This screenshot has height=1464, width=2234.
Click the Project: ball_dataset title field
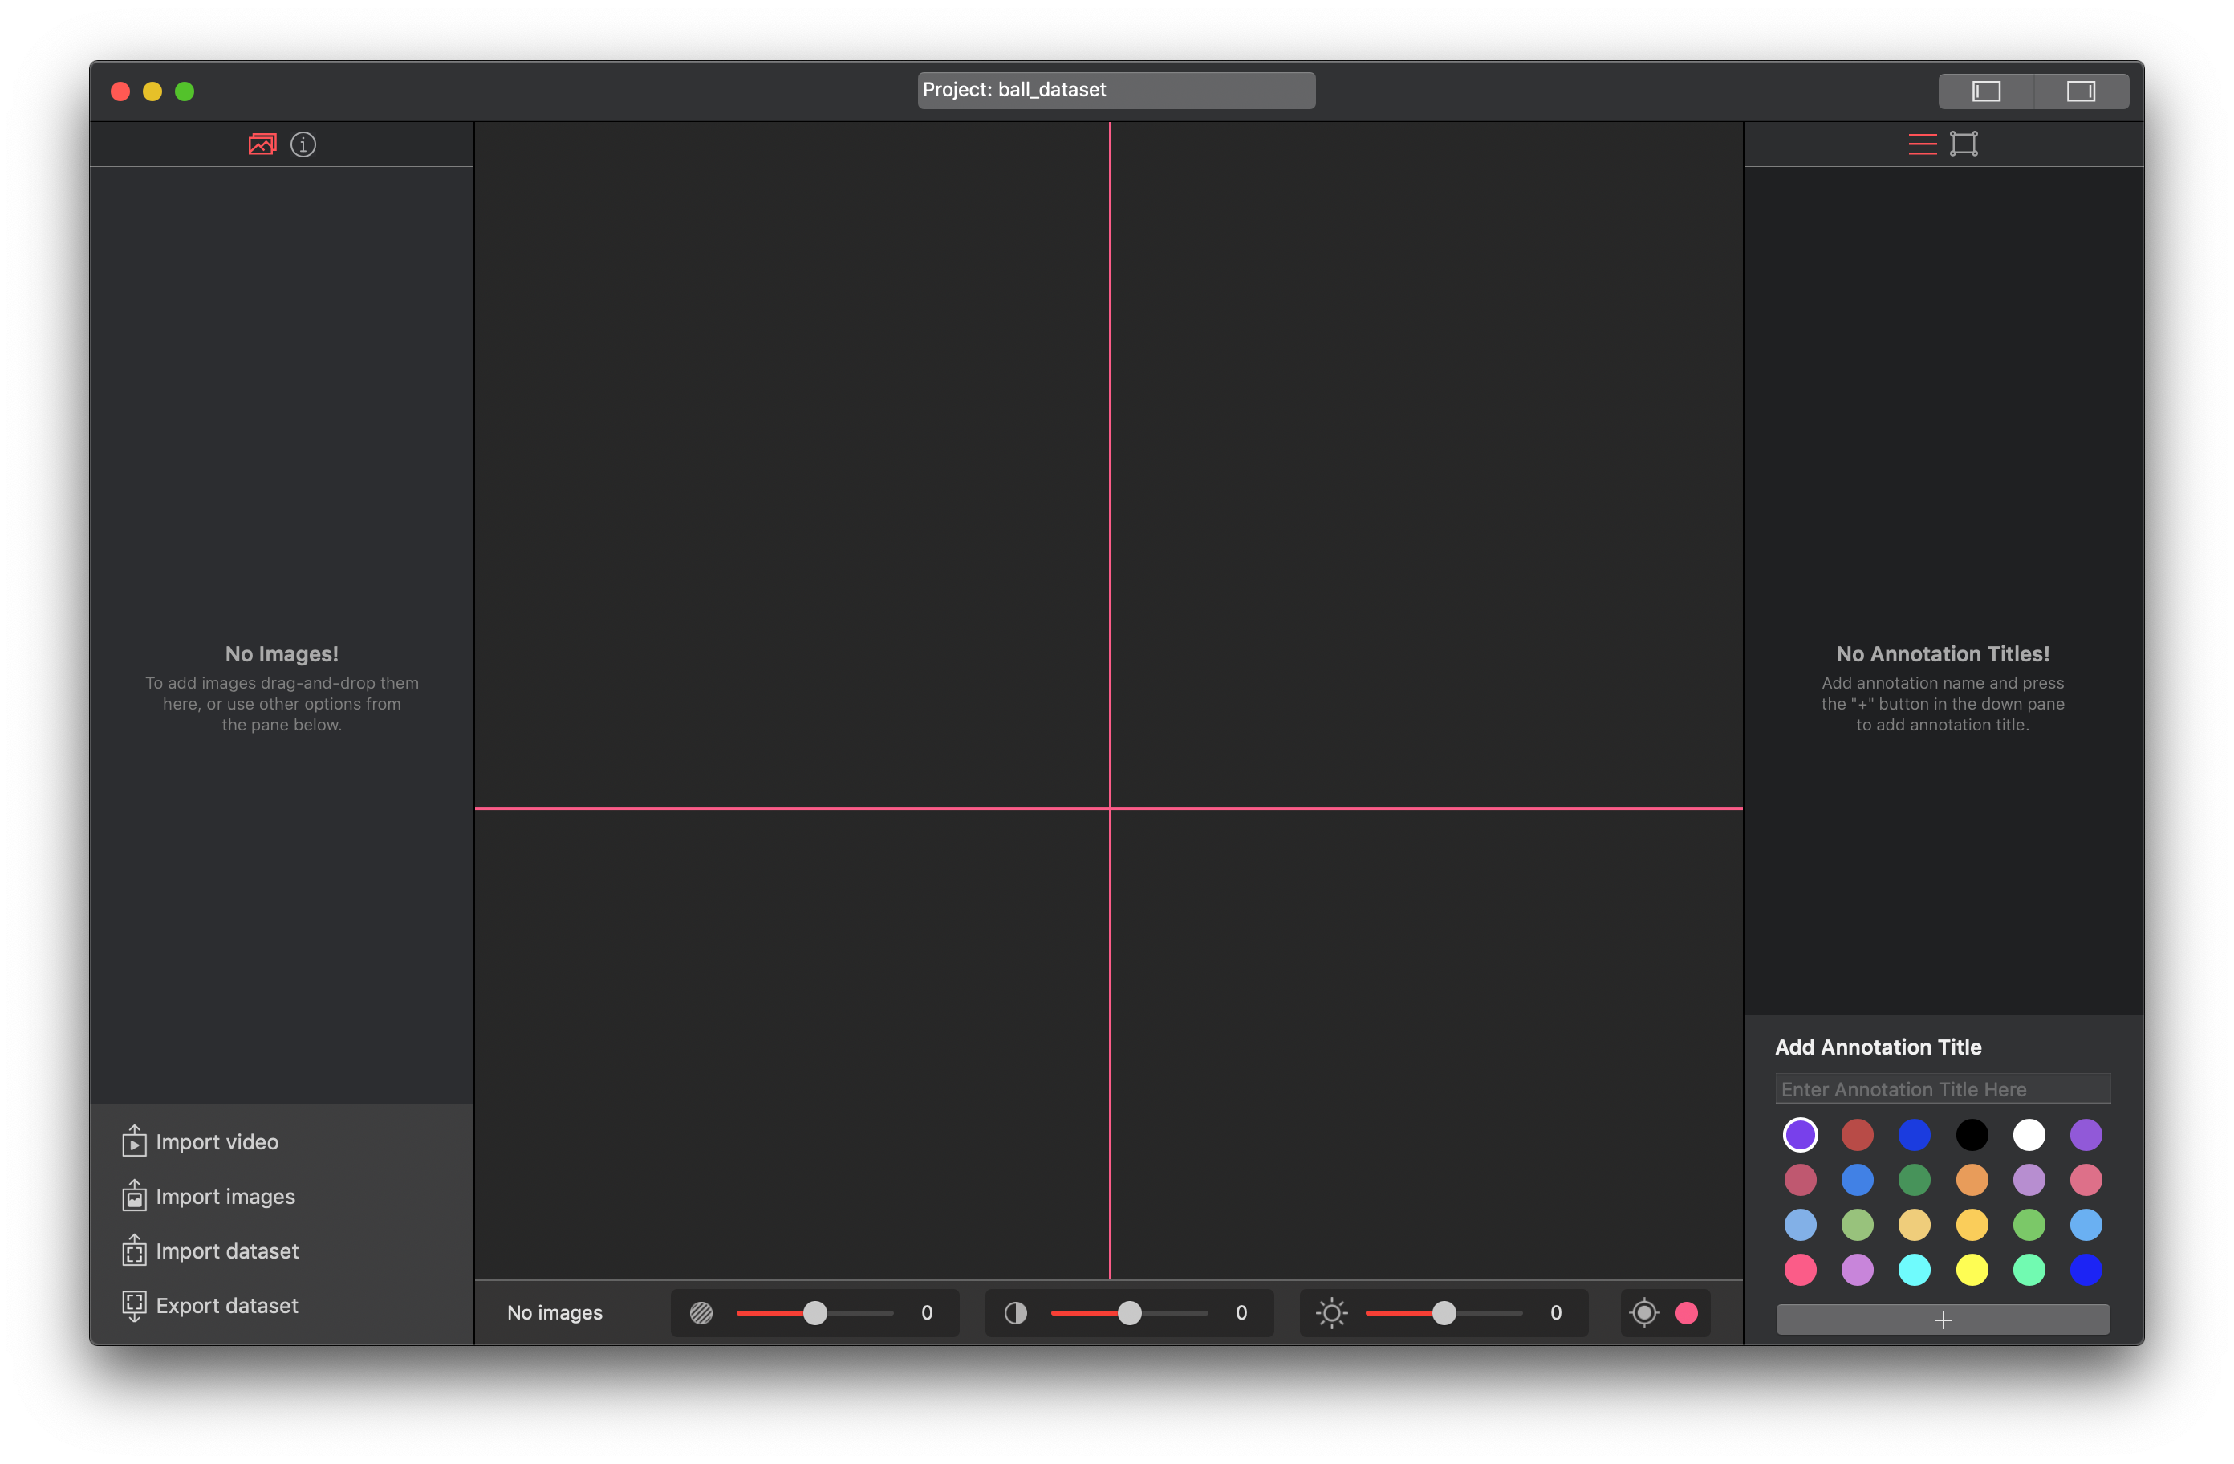click(x=1116, y=90)
